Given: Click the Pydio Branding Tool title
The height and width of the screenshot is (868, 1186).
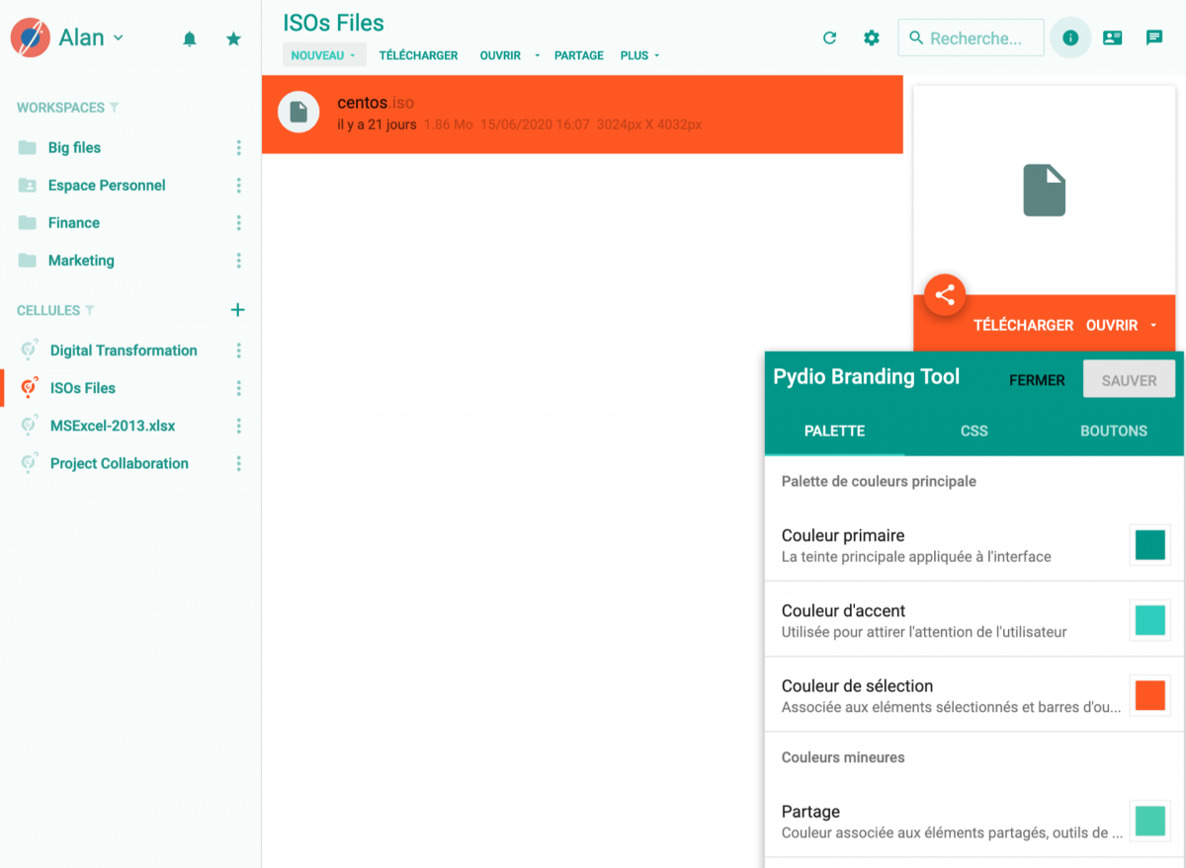Looking at the screenshot, I should point(867,377).
